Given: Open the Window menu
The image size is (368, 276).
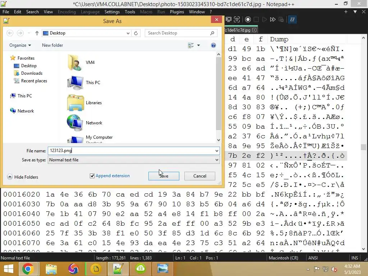Looking at the screenshot, I should click(197, 12).
